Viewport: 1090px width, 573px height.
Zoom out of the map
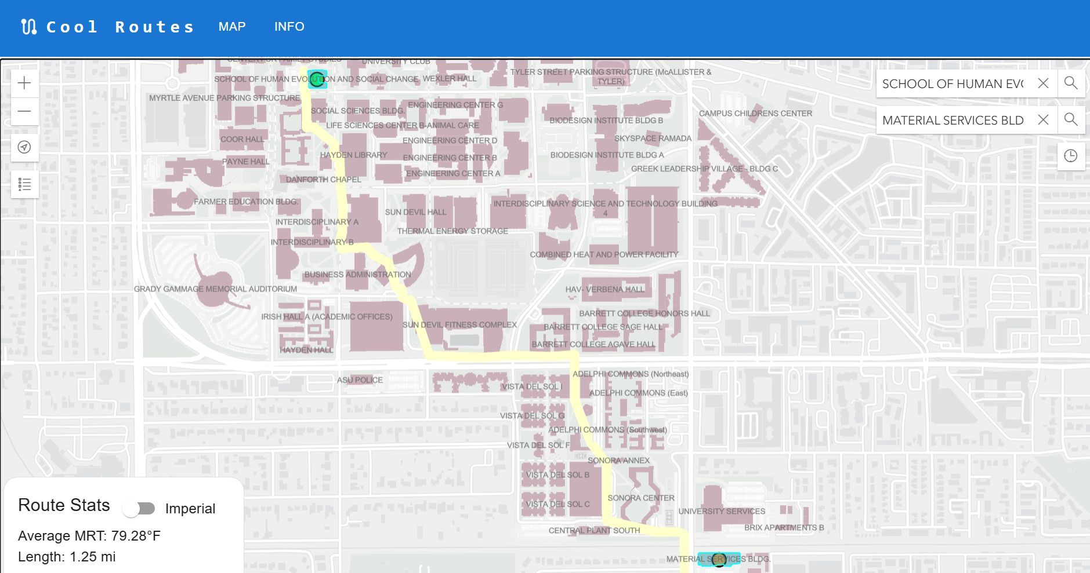pos(24,111)
